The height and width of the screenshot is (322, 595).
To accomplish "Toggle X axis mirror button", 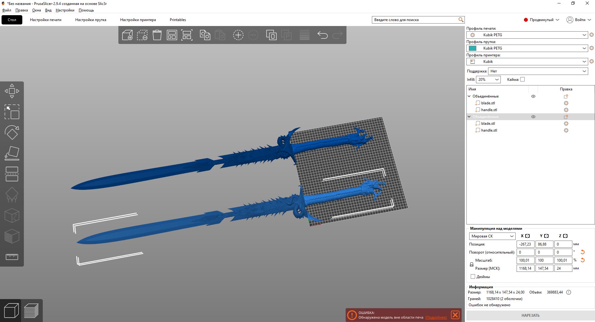I will coord(527,236).
